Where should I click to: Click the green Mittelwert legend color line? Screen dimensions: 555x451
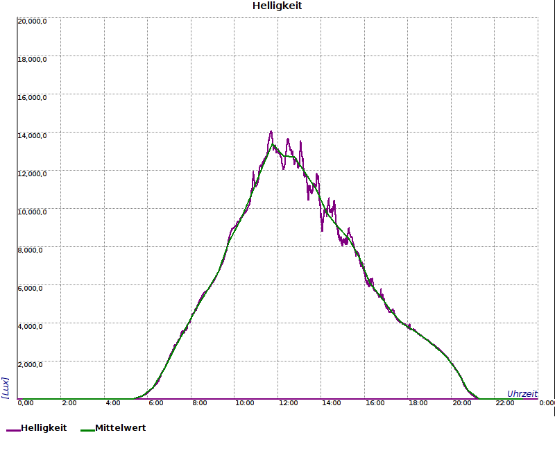(88, 430)
